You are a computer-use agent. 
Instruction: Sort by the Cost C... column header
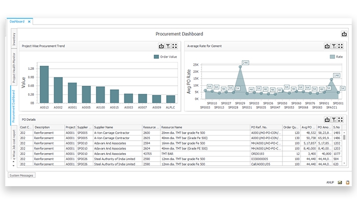26,127
